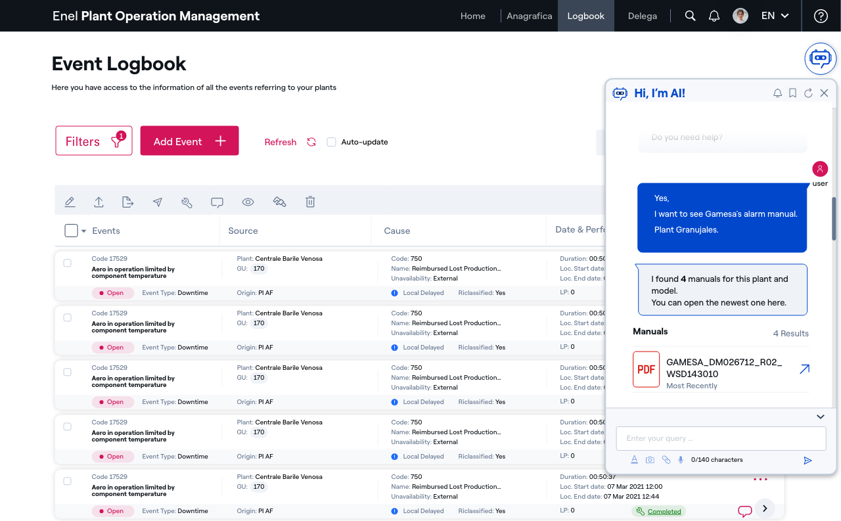Viewport: 841px width, 521px height.
Task: Click the export document icon in event toolbar
Action: tap(128, 202)
